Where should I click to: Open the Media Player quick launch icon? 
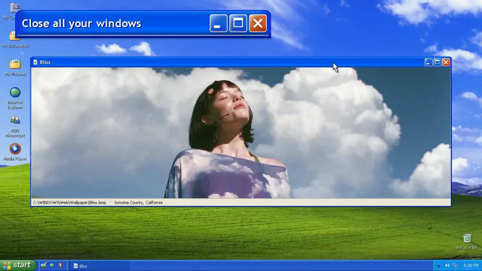tap(60, 266)
